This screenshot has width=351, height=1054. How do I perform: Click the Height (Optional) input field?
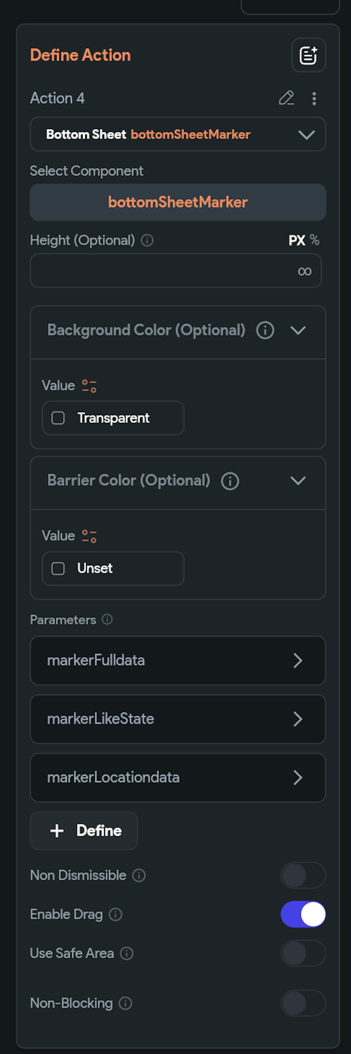tap(163, 271)
